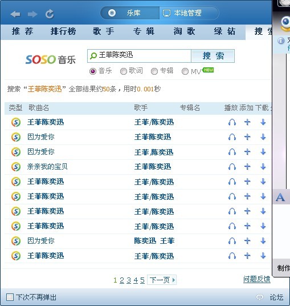Image resolution: width=290 pixels, height=306 pixels.
Task: Refresh the page with the circular arrow
Action: tap(50, 14)
